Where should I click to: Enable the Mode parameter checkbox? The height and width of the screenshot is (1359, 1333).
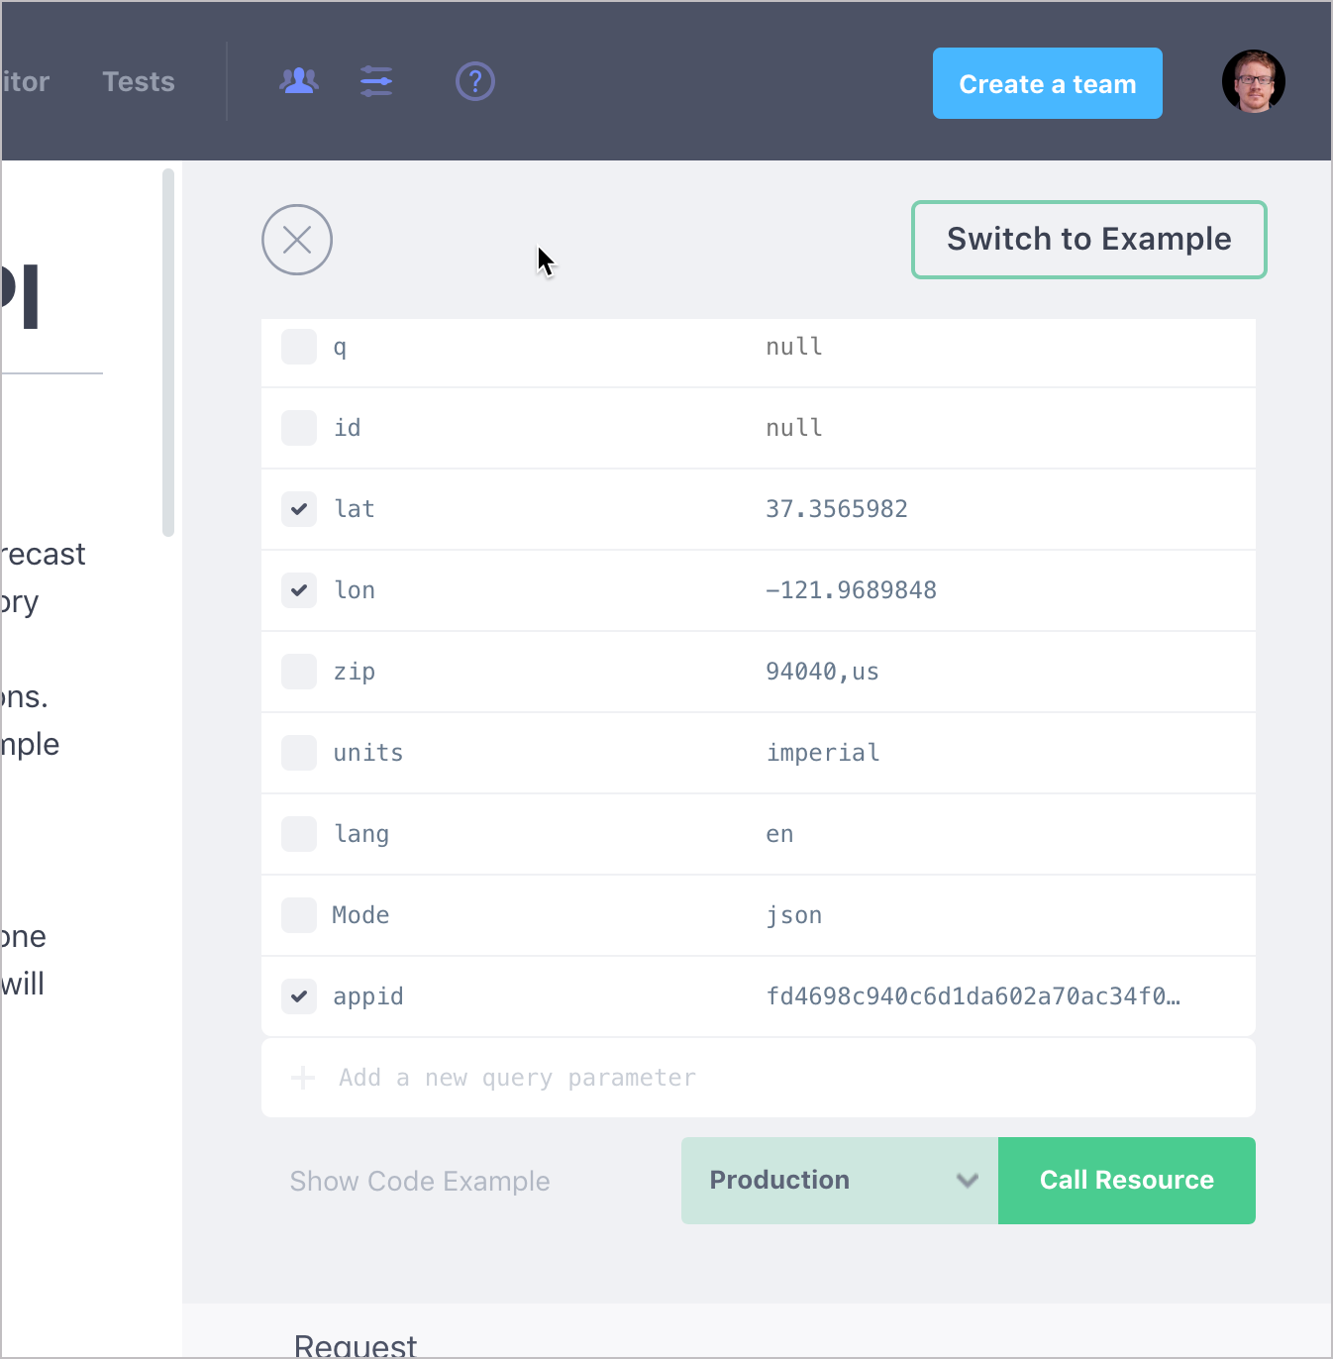click(x=299, y=915)
